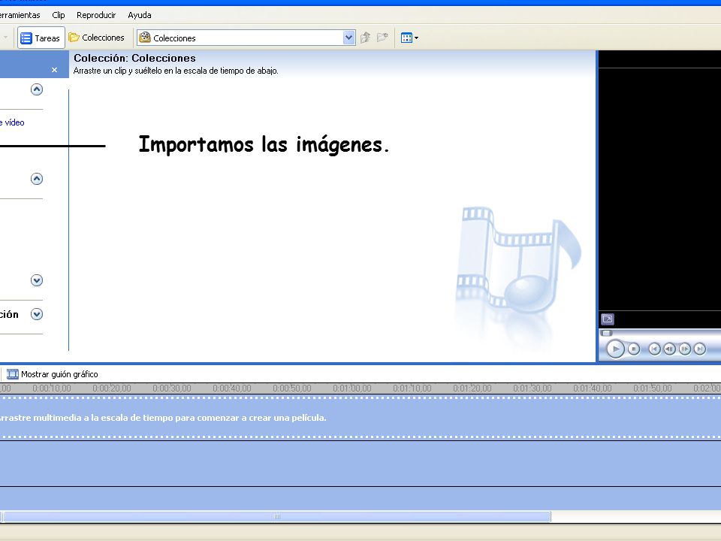This screenshot has height=541, width=721.
Task: Click the 0:01:10,00 mark on timeline ruler
Action: click(x=412, y=388)
